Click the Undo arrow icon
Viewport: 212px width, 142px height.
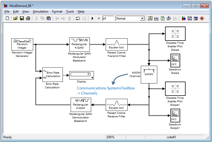click(x=78, y=18)
